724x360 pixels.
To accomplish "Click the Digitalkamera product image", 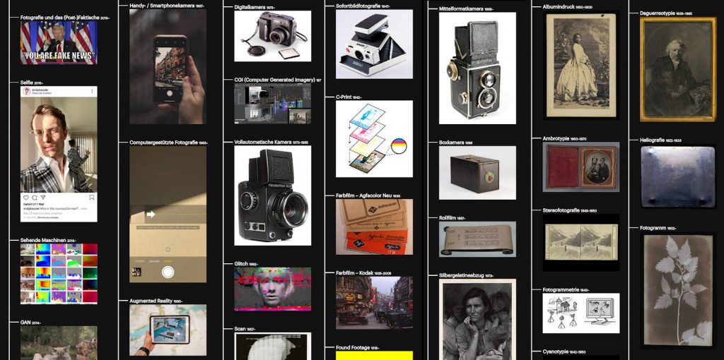I will pyautogui.click(x=272, y=37).
